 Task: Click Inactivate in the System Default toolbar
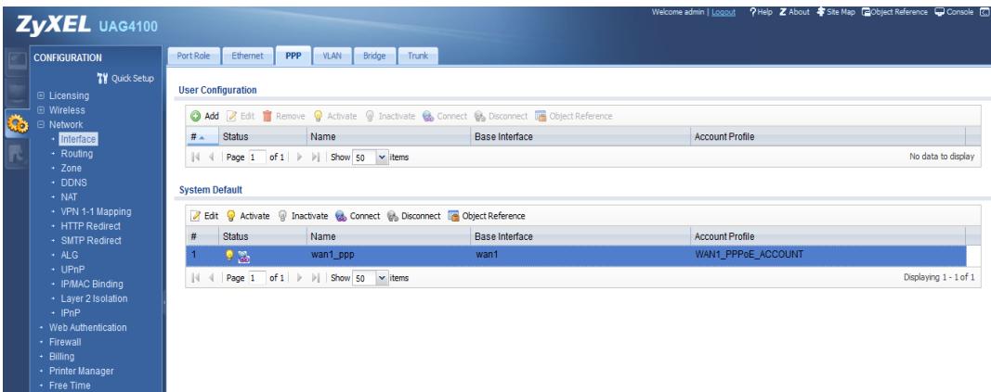[303, 216]
